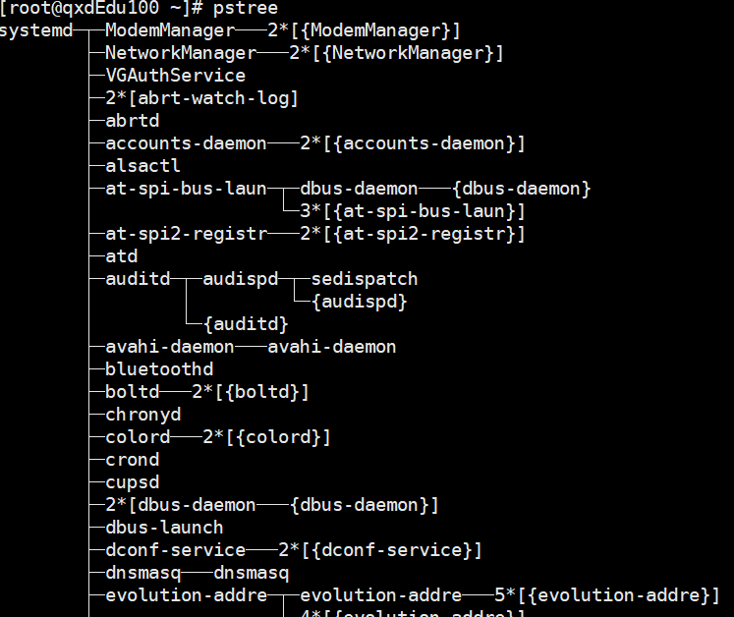The width and height of the screenshot is (734, 617).
Task: Select the {audispd} thread entry
Action: [x=359, y=302]
